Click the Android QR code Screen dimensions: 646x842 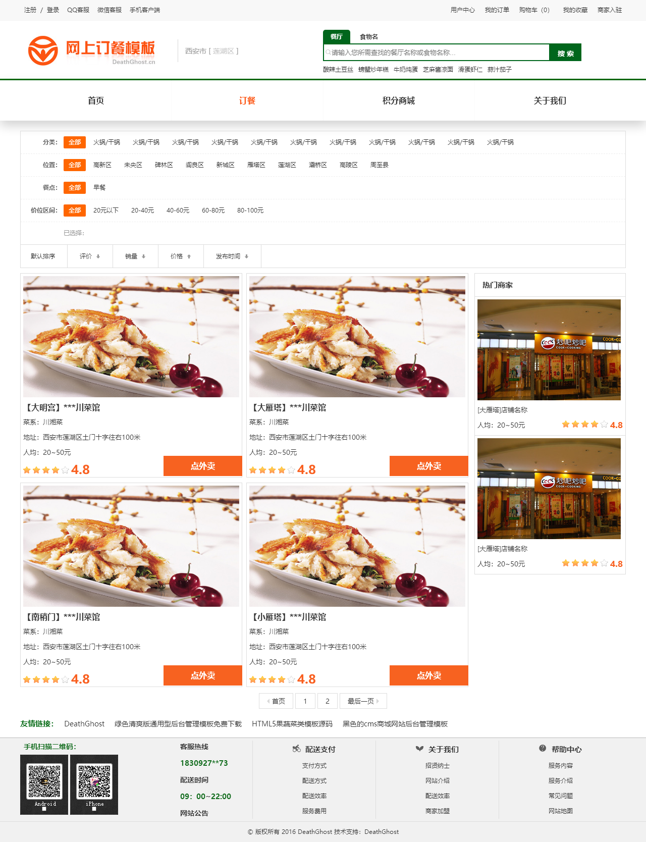click(44, 784)
